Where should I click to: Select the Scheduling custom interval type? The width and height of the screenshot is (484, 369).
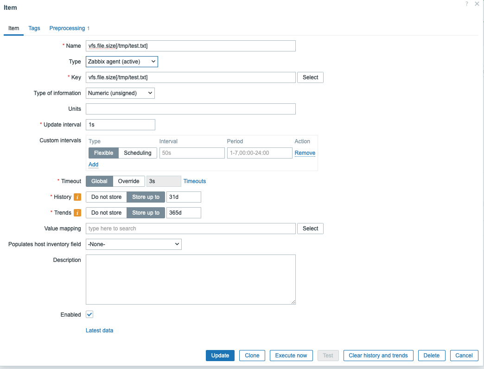(138, 153)
